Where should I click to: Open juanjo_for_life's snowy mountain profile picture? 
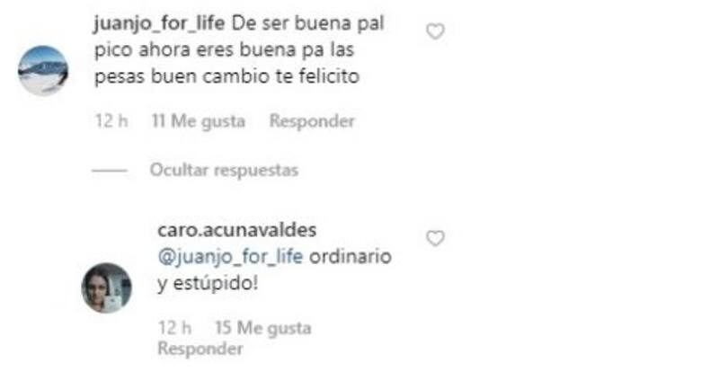[x=43, y=71]
